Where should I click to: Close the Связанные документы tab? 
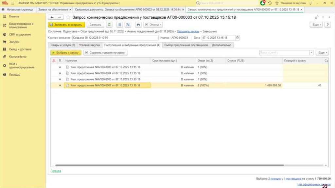pyautogui.click(x=183, y=9)
